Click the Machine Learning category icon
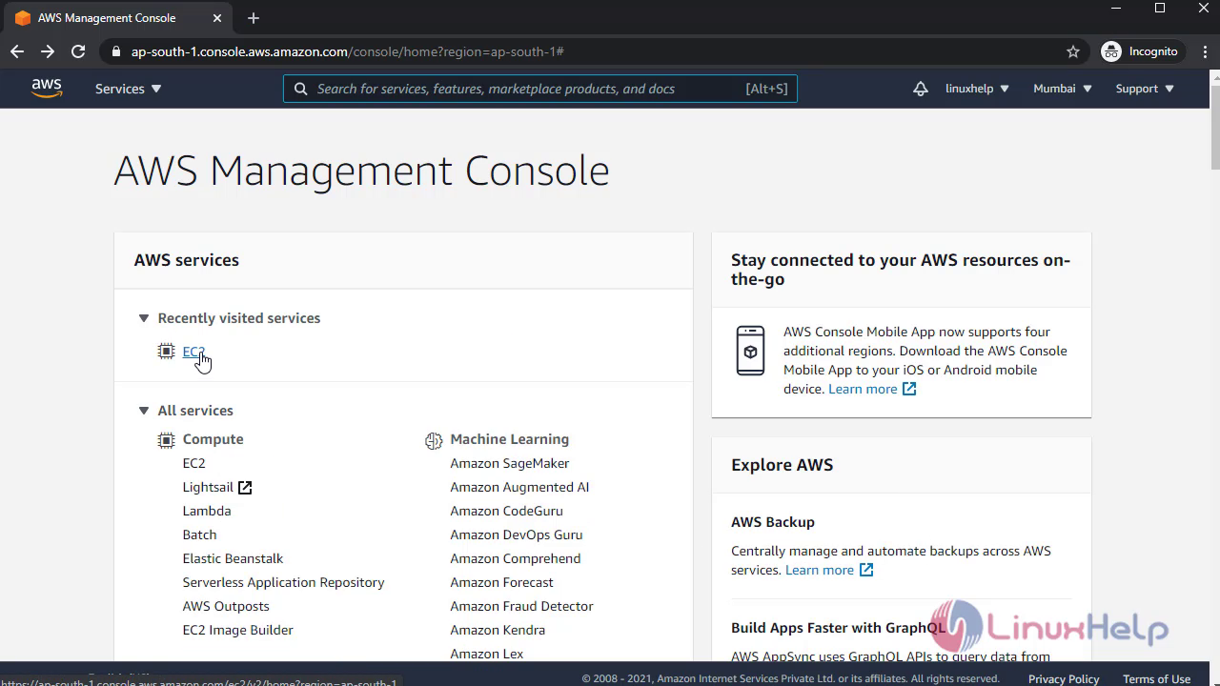The image size is (1220, 686). 434,440
